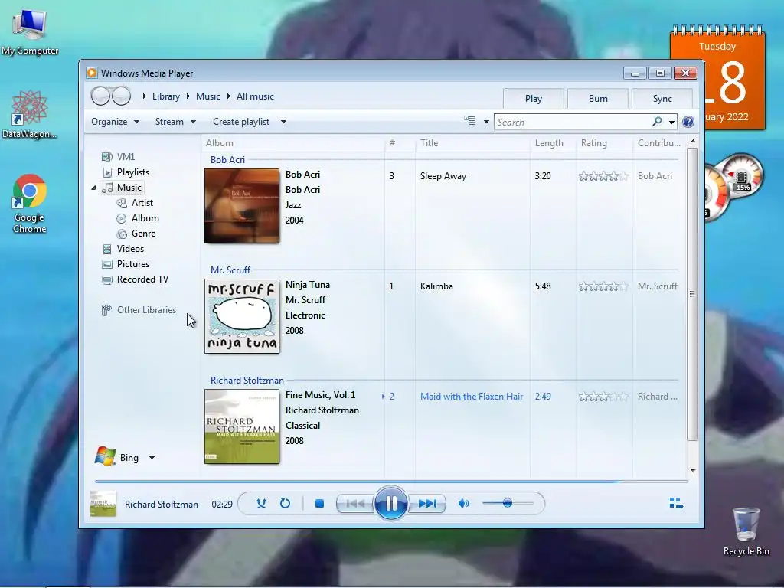Rate Sleep Away with stars
Viewport: 784px width, 588px height.
[x=603, y=176]
